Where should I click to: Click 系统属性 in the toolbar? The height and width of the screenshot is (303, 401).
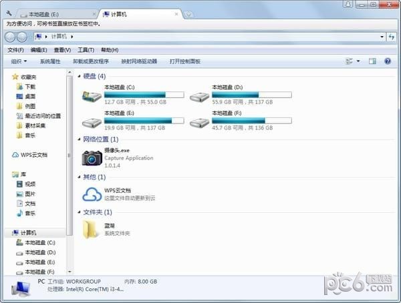pyautogui.click(x=50, y=61)
